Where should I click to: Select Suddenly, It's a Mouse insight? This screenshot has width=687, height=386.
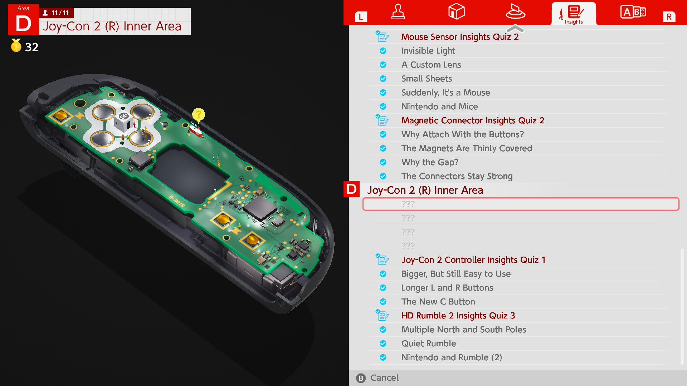point(445,93)
